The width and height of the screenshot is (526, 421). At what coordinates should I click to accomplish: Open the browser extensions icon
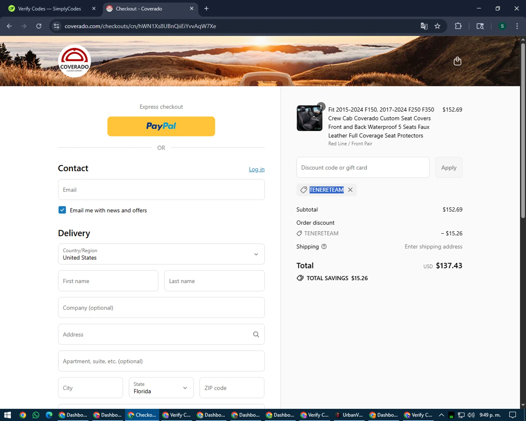point(458,26)
